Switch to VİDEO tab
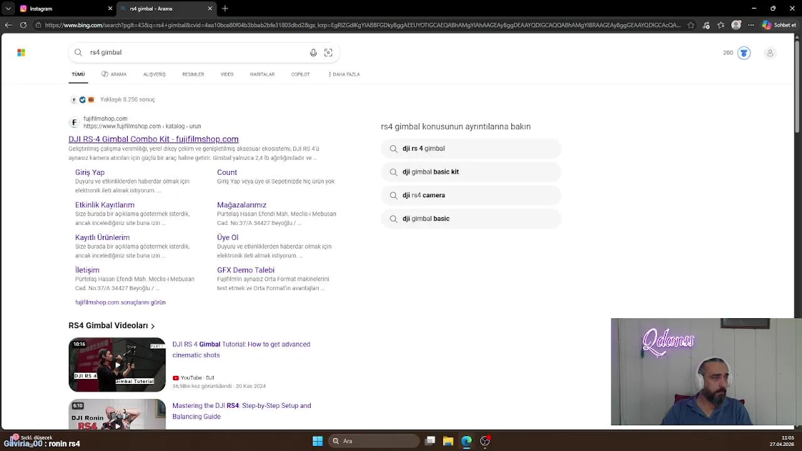Viewport: 802px width, 451px height. [x=227, y=74]
